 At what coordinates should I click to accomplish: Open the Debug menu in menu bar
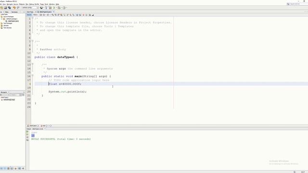pos(32,4)
